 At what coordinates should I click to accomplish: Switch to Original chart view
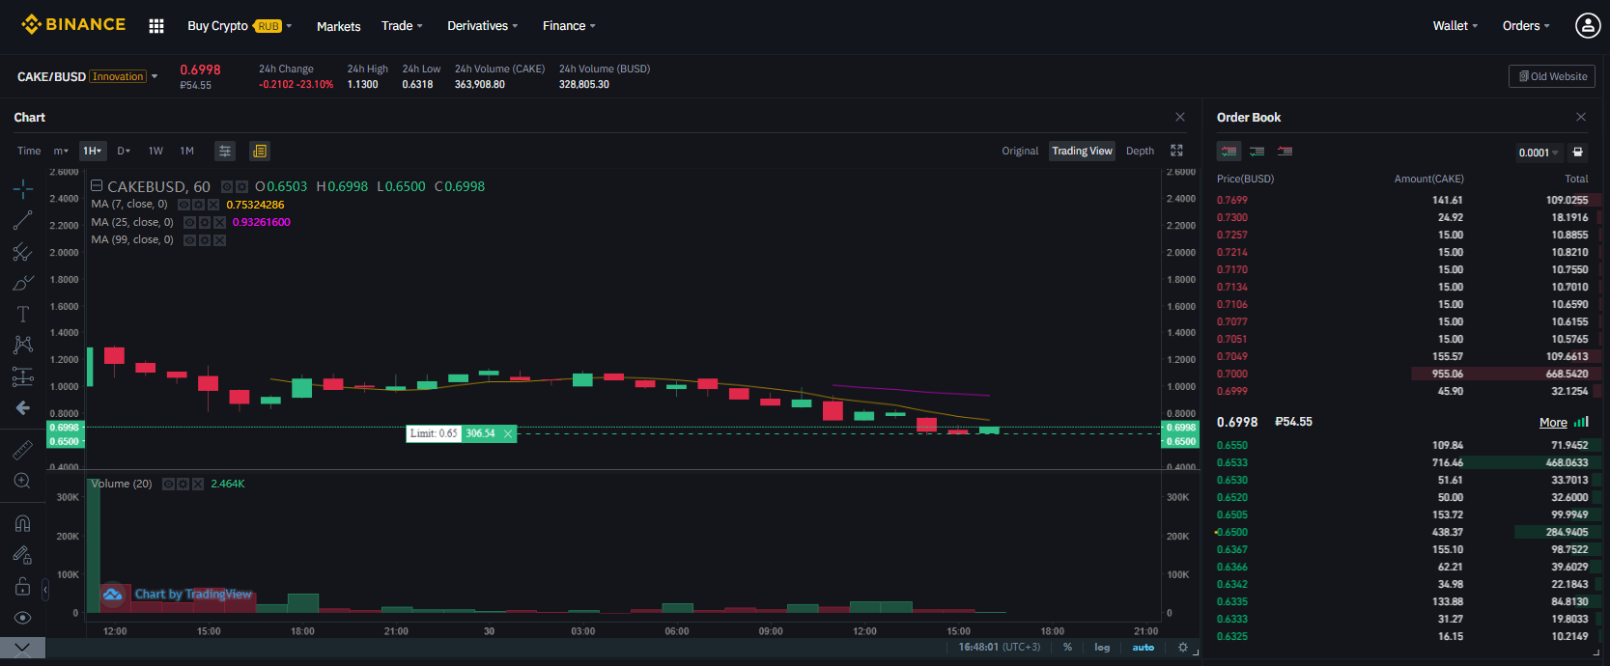(x=1020, y=151)
